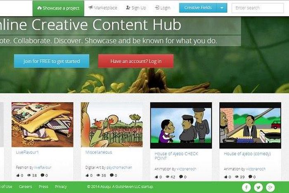Go to Sign Up in navigation
The height and width of the screenshot is (193, 289).
[x=136, y=8]
